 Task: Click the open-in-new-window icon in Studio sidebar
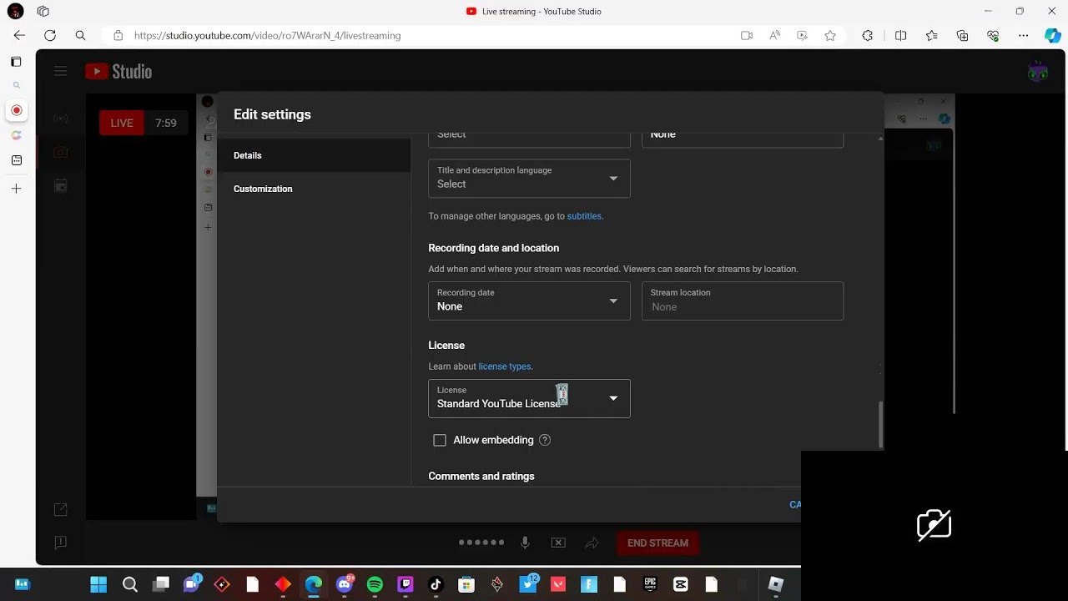60,509
